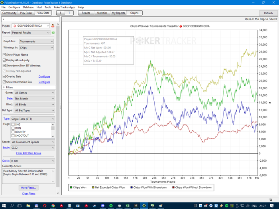Open Steam from the taskbar

pos(94,206)
